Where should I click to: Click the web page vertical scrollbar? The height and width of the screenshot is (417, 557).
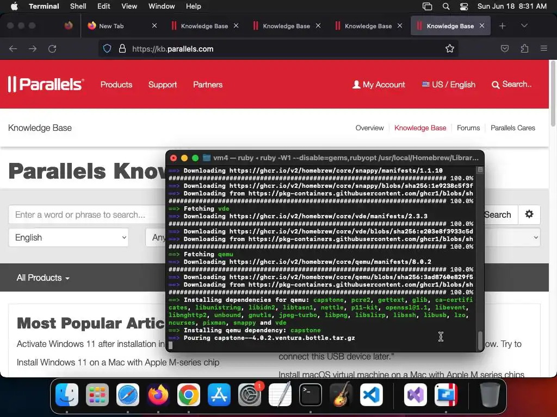click(553, 94)
